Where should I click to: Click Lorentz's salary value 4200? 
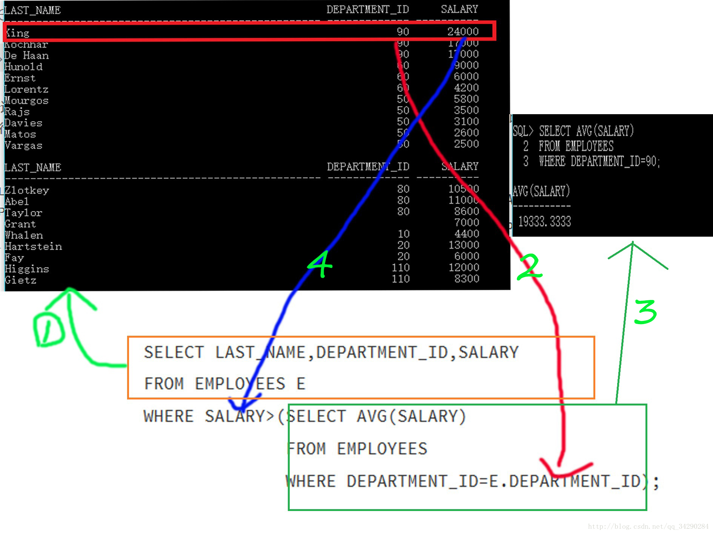click(466, 88)
